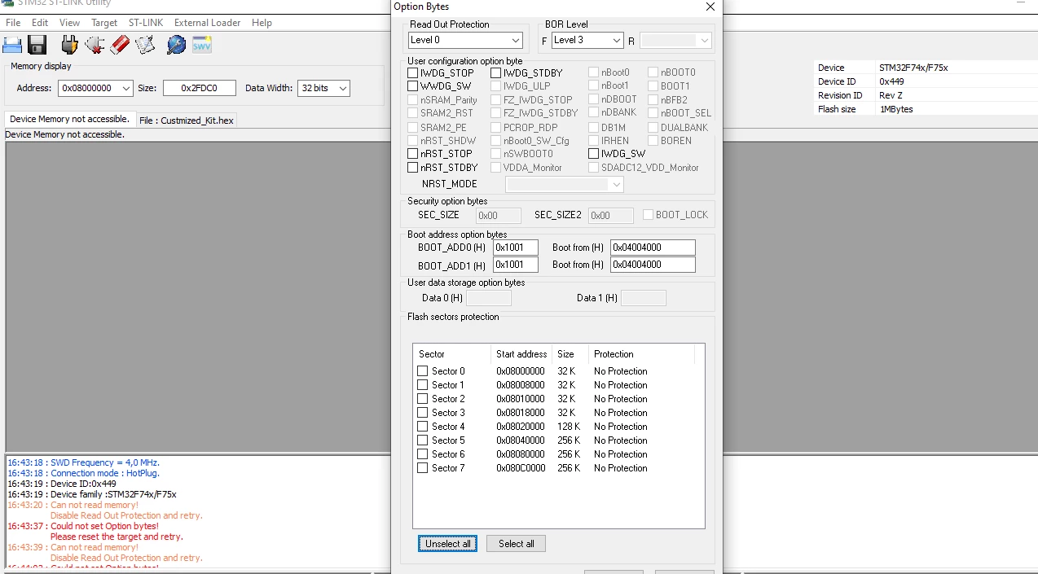Image resolution: width=1038 pixels, height=574 pixels.
Task: Open the Address combo box dropdown
Action: pyautogui.click(x=125, y=88)
